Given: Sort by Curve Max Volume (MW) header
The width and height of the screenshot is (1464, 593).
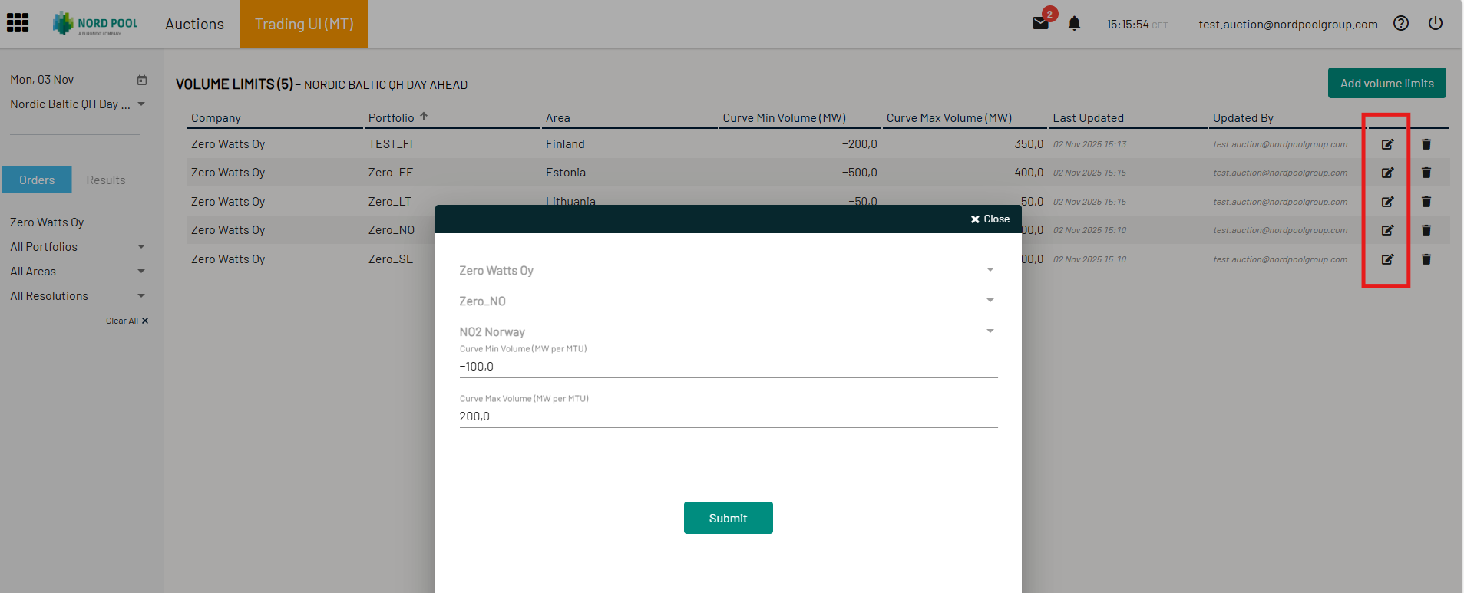Looking at the screenshot, I should pyautogui.click(x=949, y=118).
